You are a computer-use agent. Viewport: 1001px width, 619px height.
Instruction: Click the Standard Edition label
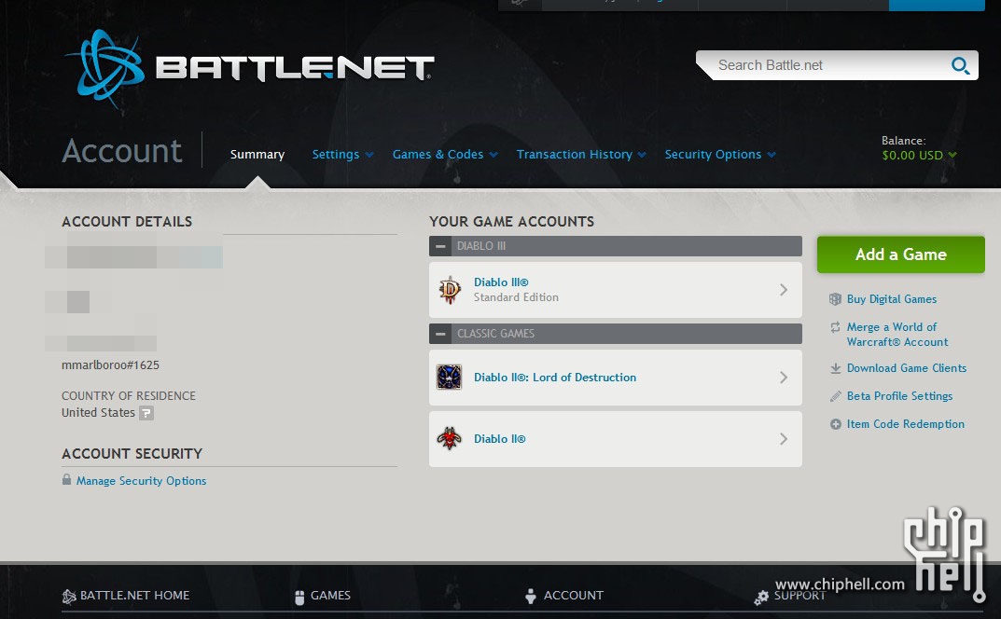(516, 297)
